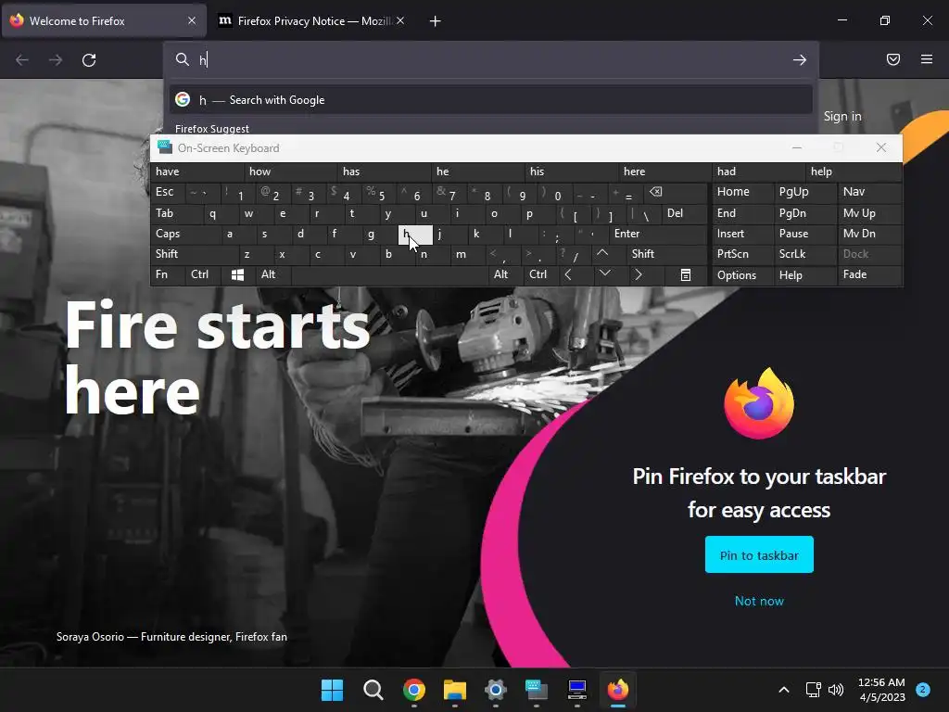Open the Windows Start menu
This screenshot has width=949, height=712.
coord(332,690)
